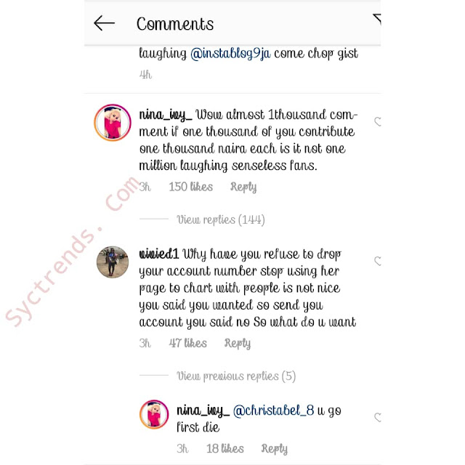Screen dimensions: 465x465
Task: Like viwied1's account number comment
Action: [378, 261]
